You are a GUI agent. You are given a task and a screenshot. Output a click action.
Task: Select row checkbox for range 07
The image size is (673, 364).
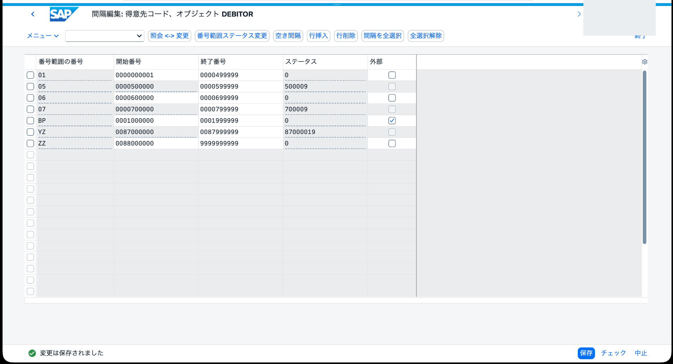click(x=31, y=109)
